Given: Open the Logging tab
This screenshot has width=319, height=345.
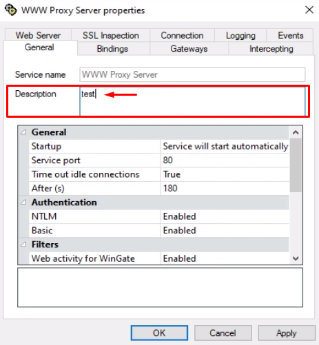Looking at the screenshot, I should [x=240, y=35].
